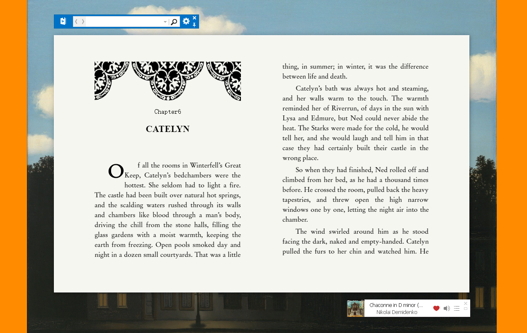The image size is (527, 333).
Task: Click the song title 'Chaconne in D minor'
Action: 396,305
